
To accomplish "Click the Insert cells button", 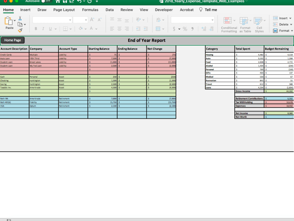I will (281, 18).
